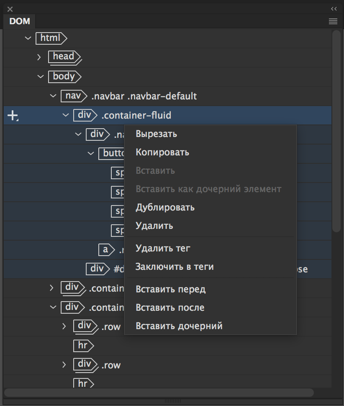This screenshot has width=344, height=406.
Task: Choose Вырезать from context menu
Action: tap(156, 134)
